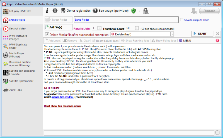Click Don't show this message again

62,106
